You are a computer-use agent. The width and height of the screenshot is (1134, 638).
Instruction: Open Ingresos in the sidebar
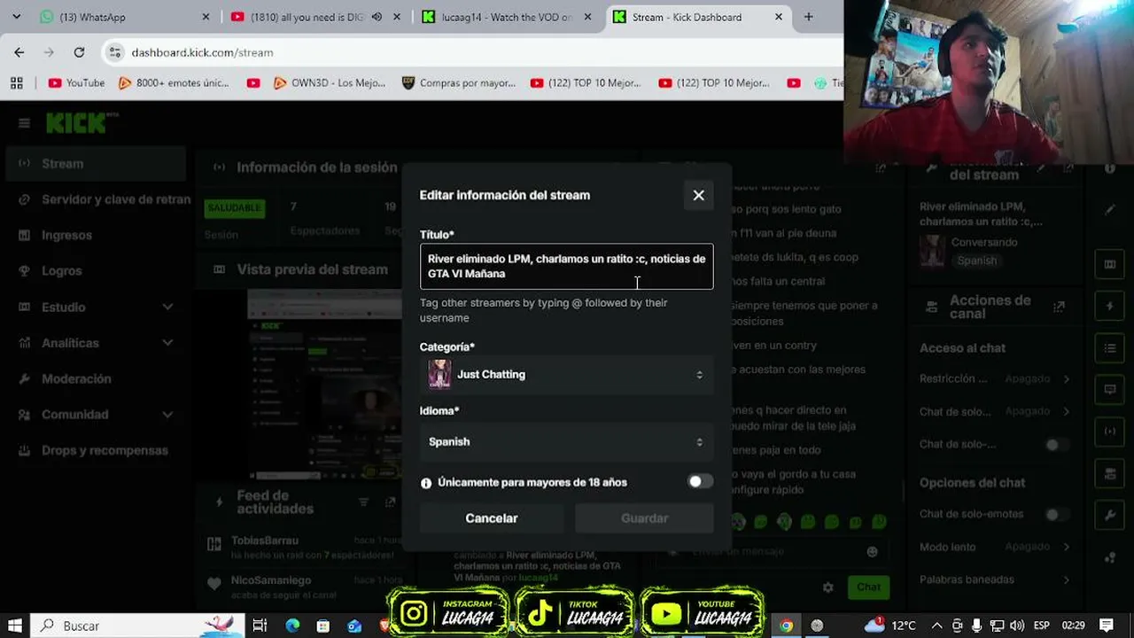(x=96, y=235)
